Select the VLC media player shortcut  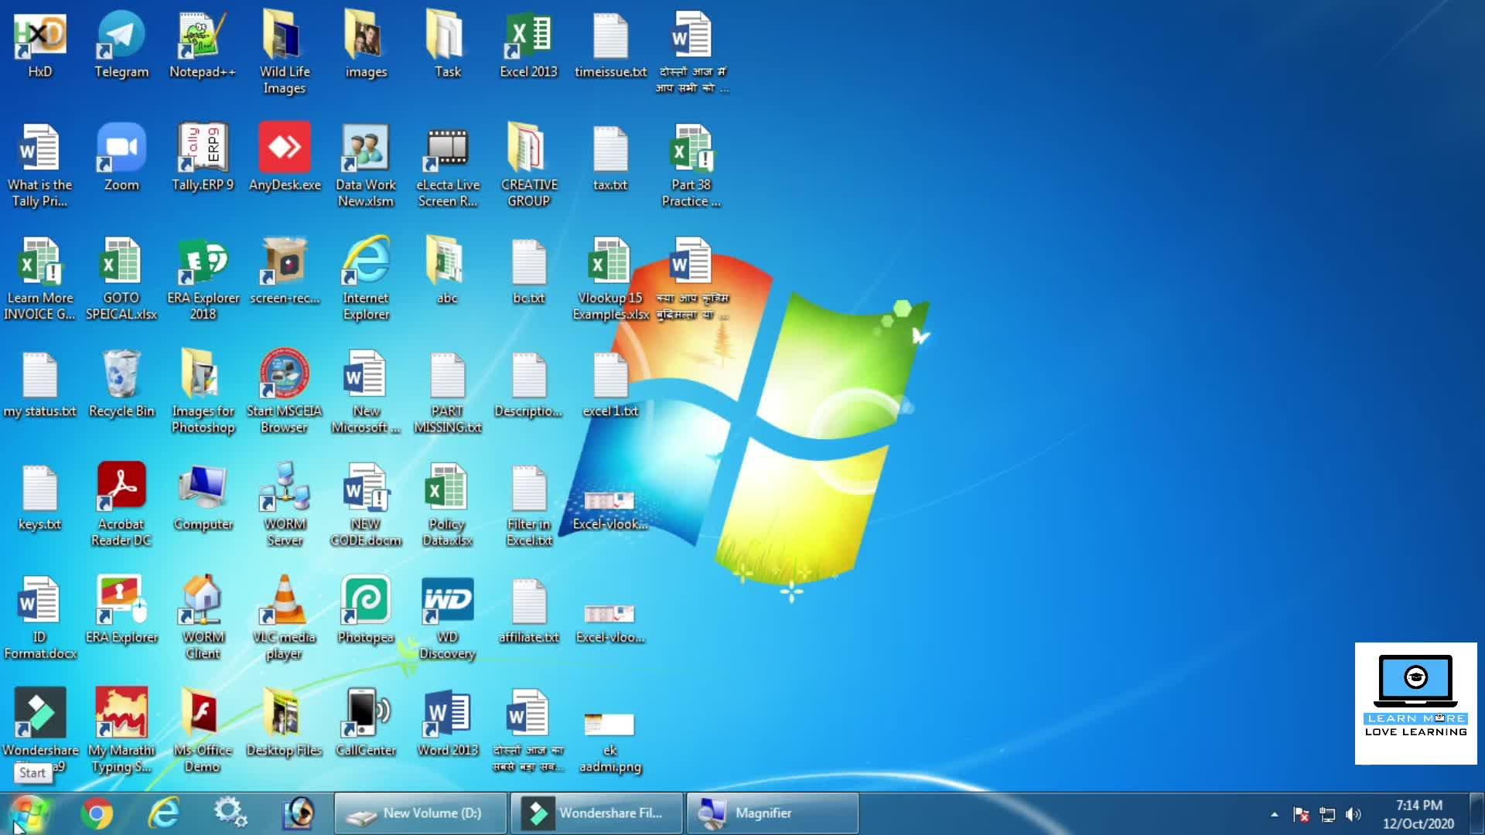285,619
